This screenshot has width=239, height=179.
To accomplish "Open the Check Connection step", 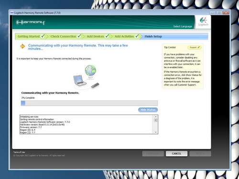I will click(63, 36).
